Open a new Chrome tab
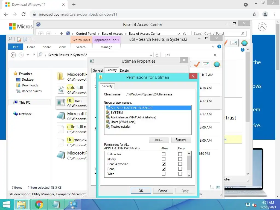This screenshot has width=280, height=210. pyautogui.click(x=74, y=5)
